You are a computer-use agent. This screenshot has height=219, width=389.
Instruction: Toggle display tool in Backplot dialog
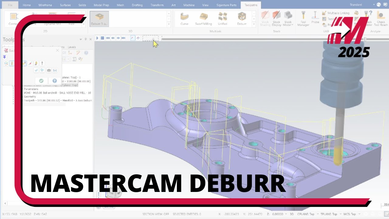(x=12, y=63)
